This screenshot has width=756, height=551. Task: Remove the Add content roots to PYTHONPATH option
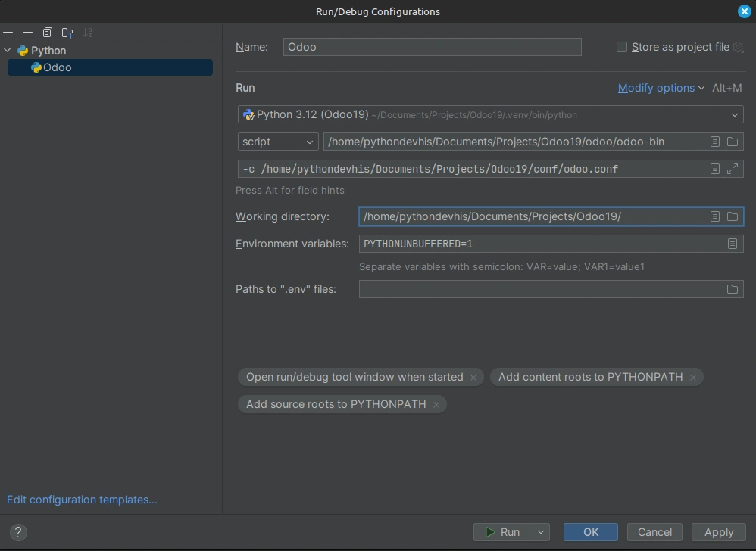pyautogui.click(x=693, y=377)
